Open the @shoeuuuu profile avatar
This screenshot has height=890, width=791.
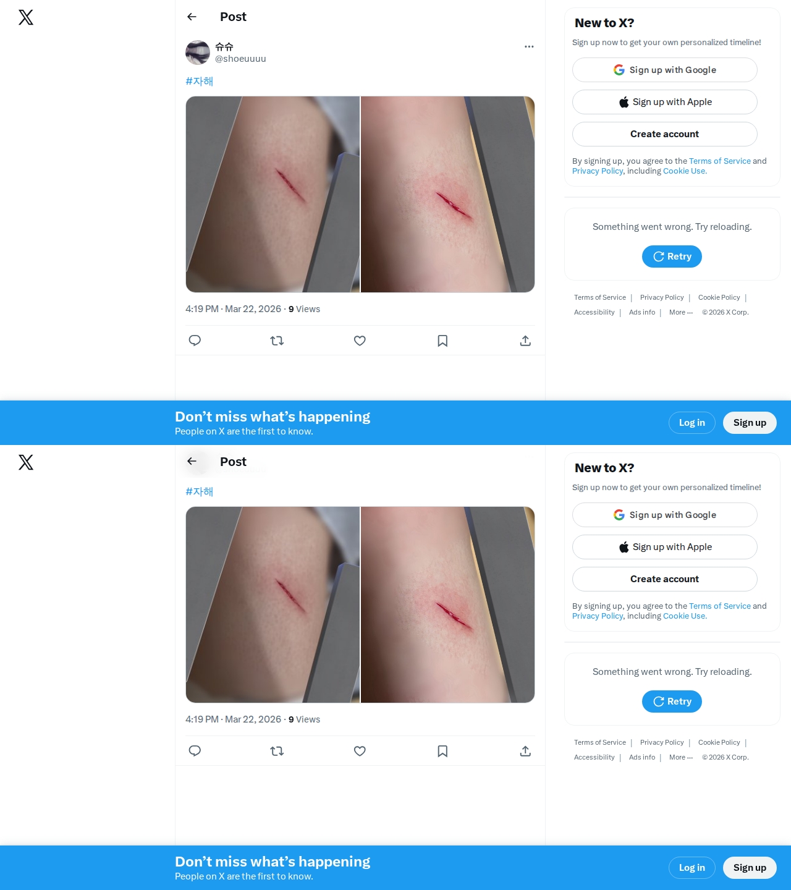(x=198, y=53)
